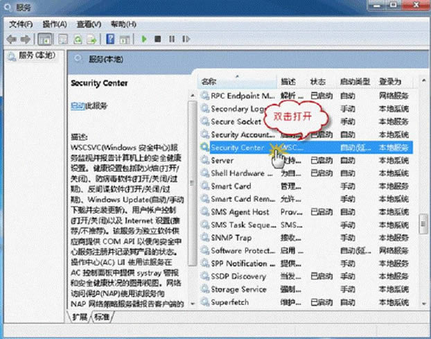Select the RPC Endpoint Mapper service row
Viewport: 431px width, 339px height.
(x=306, y=96)
